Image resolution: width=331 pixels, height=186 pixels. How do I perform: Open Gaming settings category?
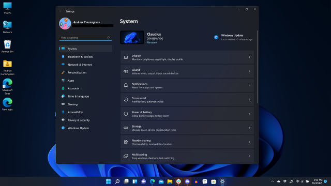85,104
